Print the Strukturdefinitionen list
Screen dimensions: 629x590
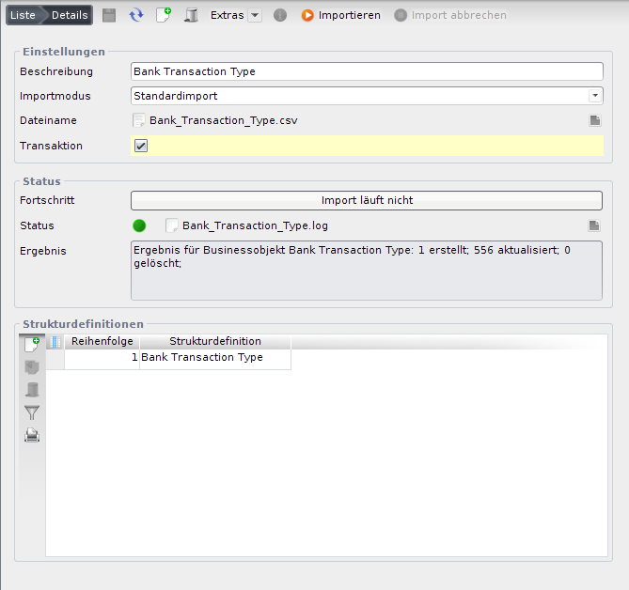click(32, 435)
